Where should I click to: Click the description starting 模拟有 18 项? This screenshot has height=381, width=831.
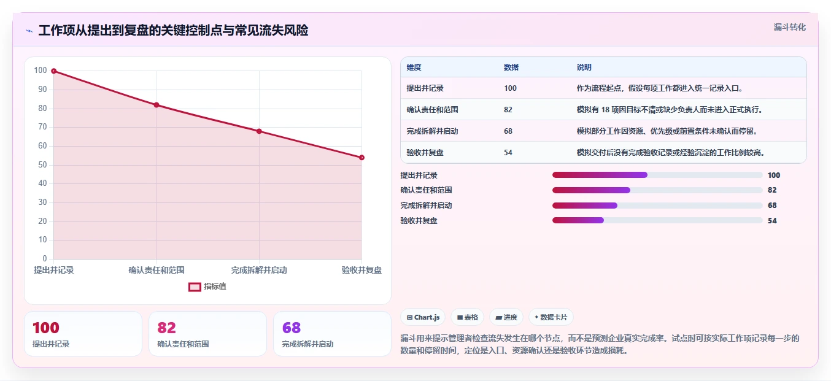[670, 110]
